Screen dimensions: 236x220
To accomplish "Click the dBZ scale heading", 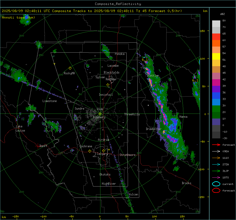I will tap(222, 14).
